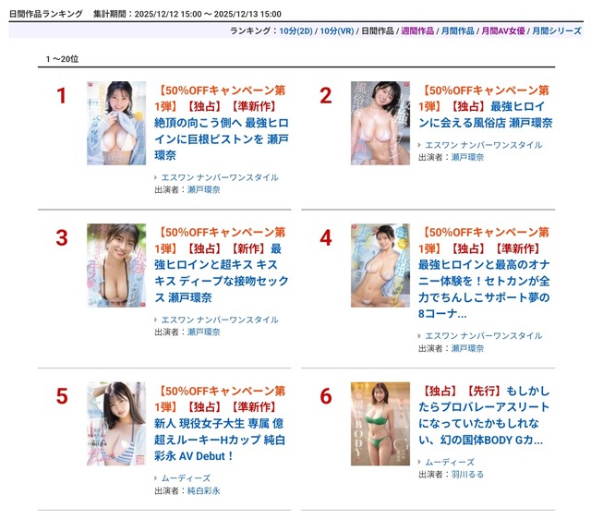Image resolution: width=591 pixels, height=519 pixels.
Task: Click the rank 1 cover thumbnail
Action: [116, 123]
